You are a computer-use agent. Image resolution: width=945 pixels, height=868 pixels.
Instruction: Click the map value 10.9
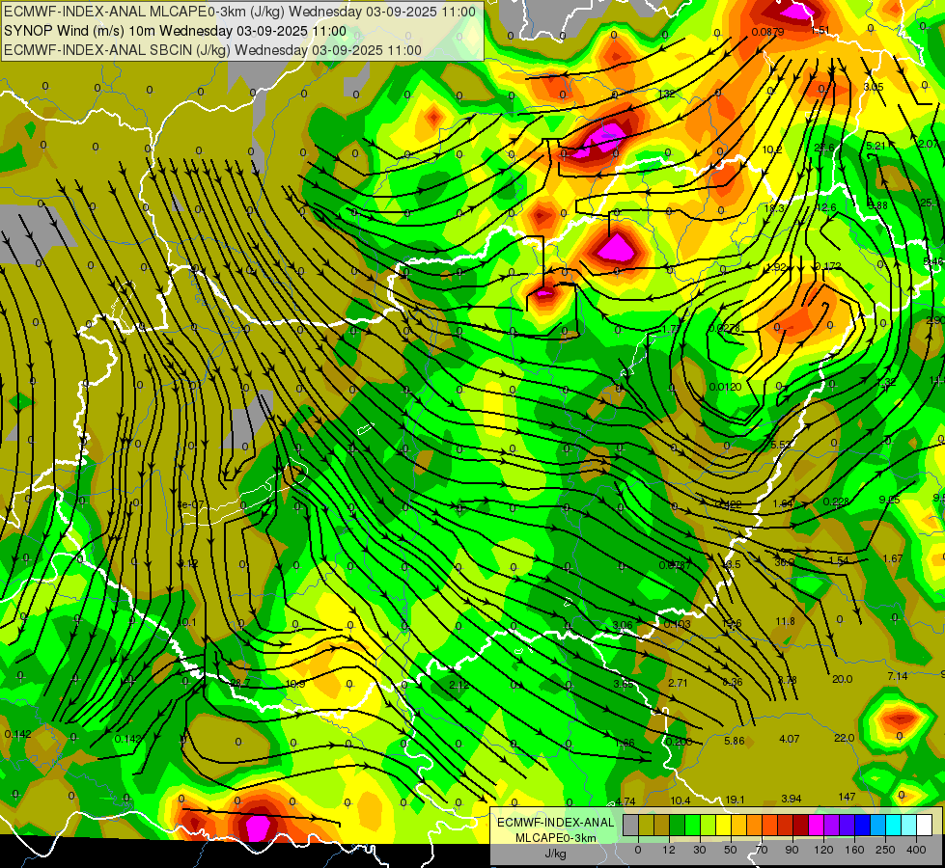pos(295,684)
